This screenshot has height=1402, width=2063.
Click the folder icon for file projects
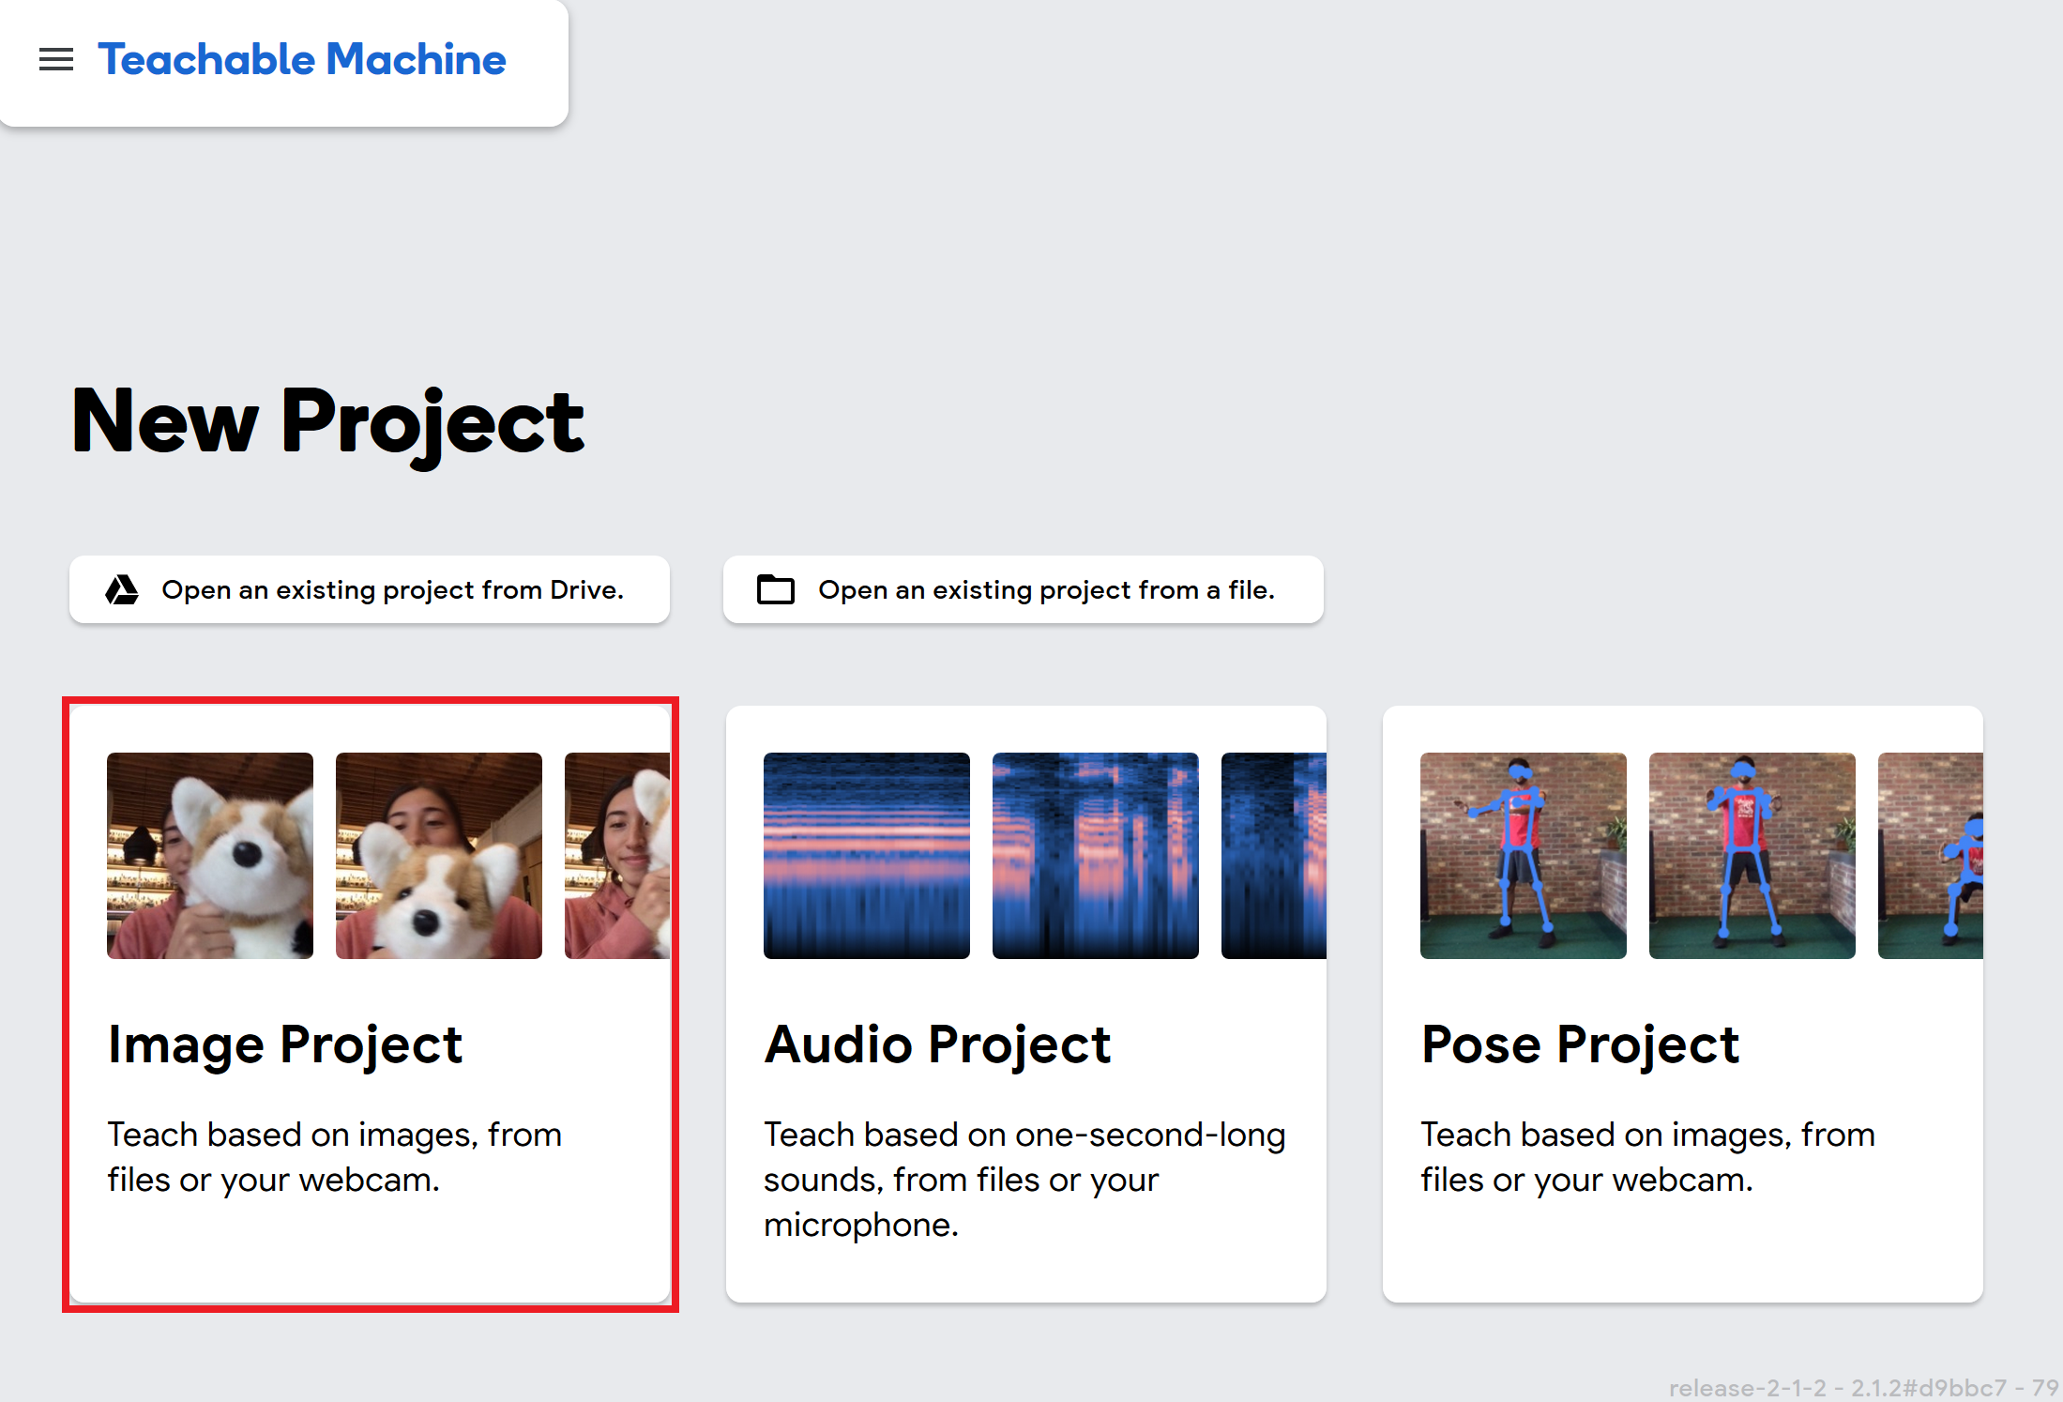pos(776,589)
